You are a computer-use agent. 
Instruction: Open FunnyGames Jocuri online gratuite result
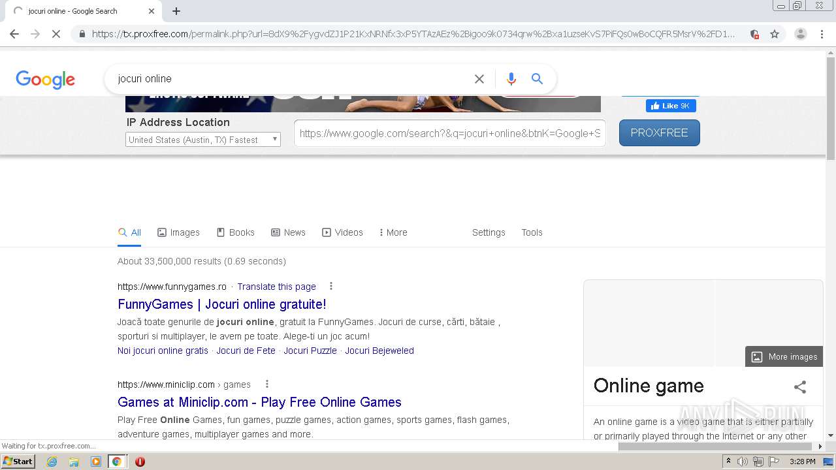(x=222, y=304)
